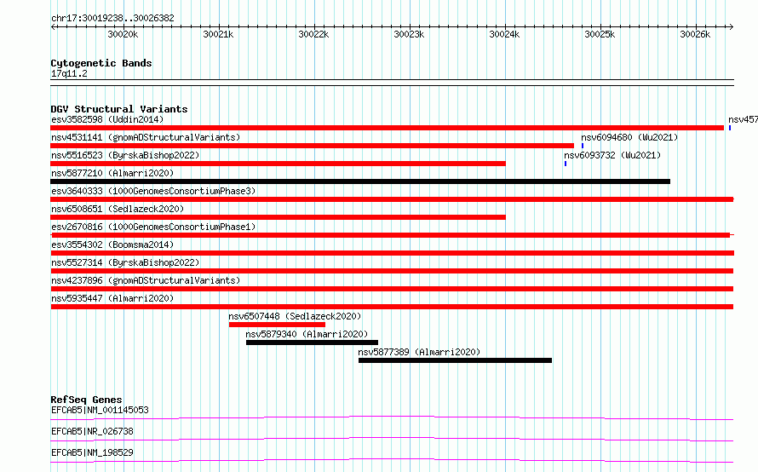Click the DGV Structural Variants track heading
This screenshot has height=472, width=758.
click(119, 109)
